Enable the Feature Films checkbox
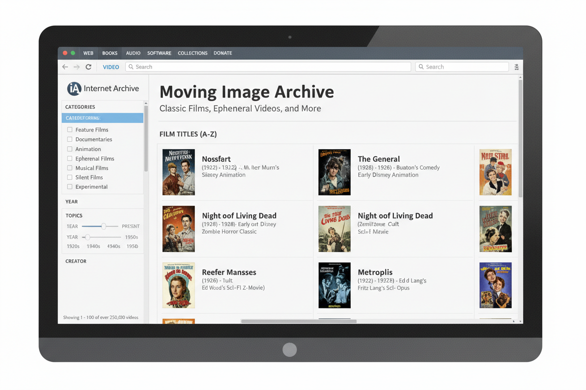This screenshot has width=586, height=390. pos(69,130)
